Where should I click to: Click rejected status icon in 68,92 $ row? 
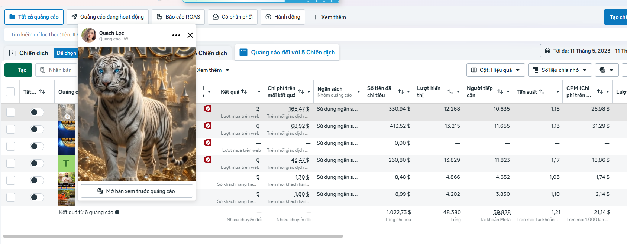tap(207, 126)
